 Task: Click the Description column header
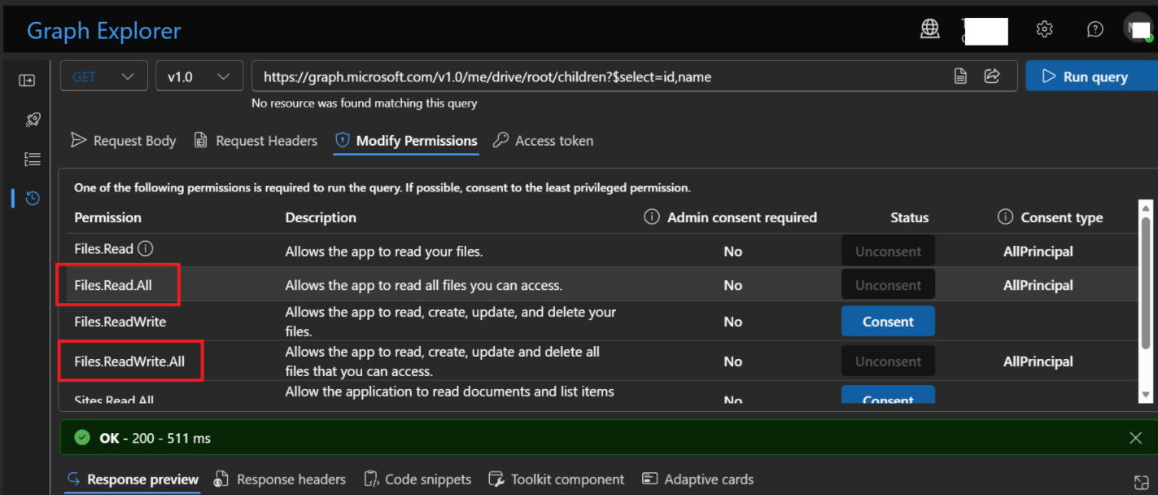tap(321, 217)
